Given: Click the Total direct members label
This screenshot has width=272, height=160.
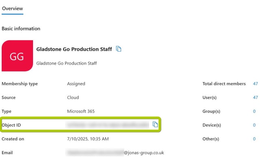Looking at the screenshot, I should tap(224, 84).
